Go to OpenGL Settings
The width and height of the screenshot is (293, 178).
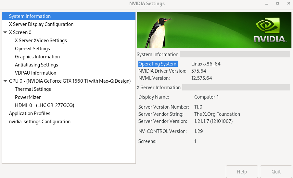point(32,49)
